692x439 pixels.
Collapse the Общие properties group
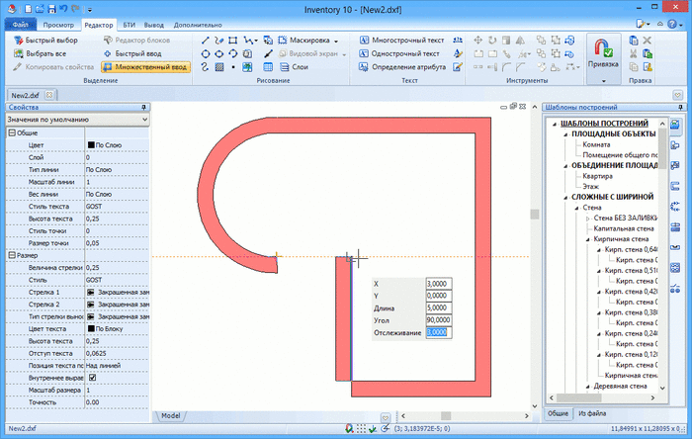click(x=11, y=132)
